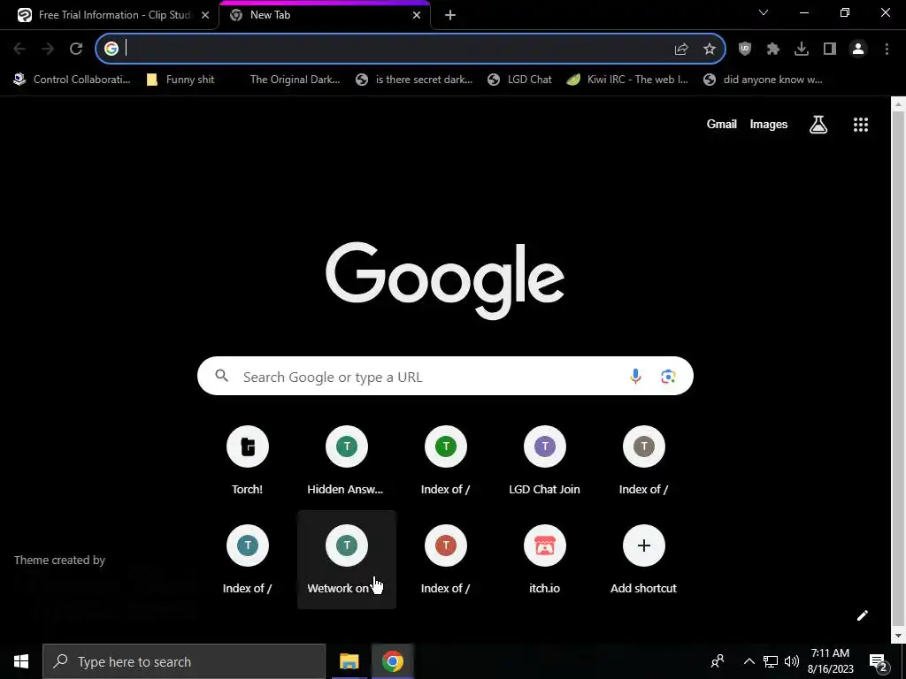Open the Images link
This screenshot has width=906, height=679.
769,124
